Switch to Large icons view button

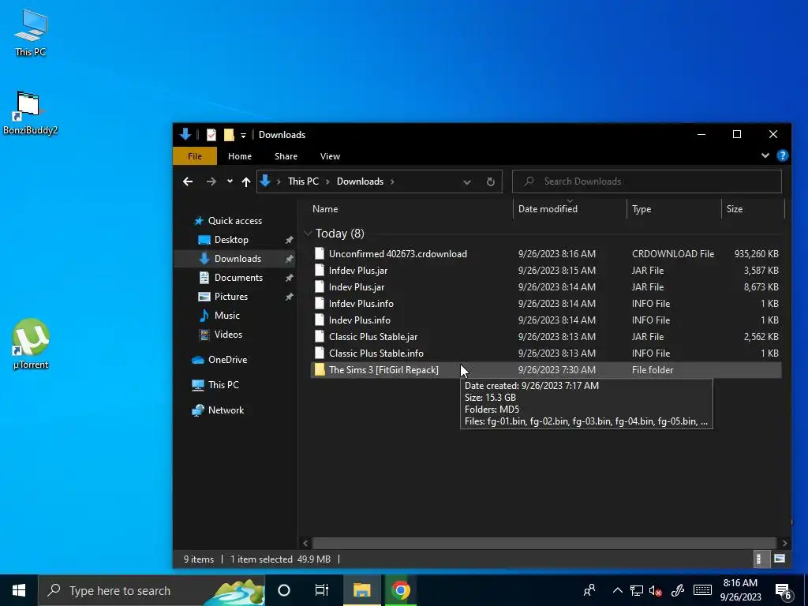click(779, 559)
